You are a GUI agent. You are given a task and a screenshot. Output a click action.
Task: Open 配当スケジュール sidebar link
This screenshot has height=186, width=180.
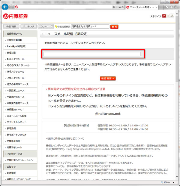[20, 59]
